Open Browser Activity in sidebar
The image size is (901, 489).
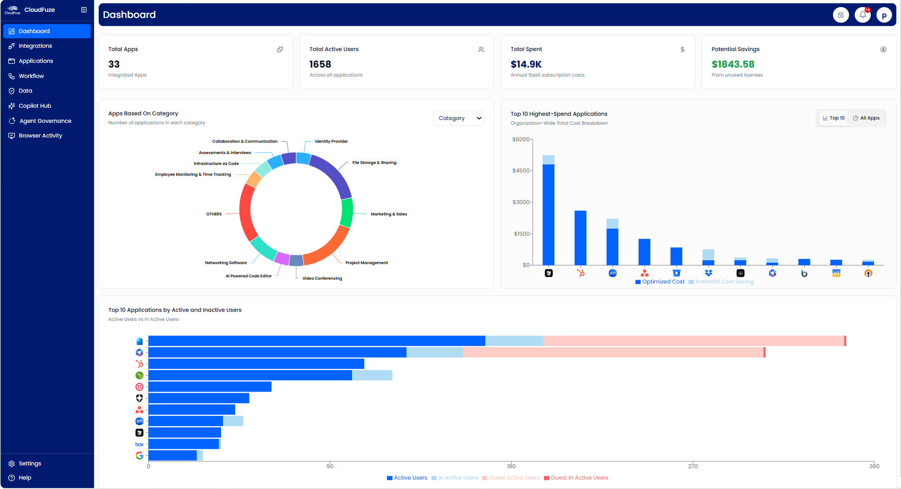47,136
